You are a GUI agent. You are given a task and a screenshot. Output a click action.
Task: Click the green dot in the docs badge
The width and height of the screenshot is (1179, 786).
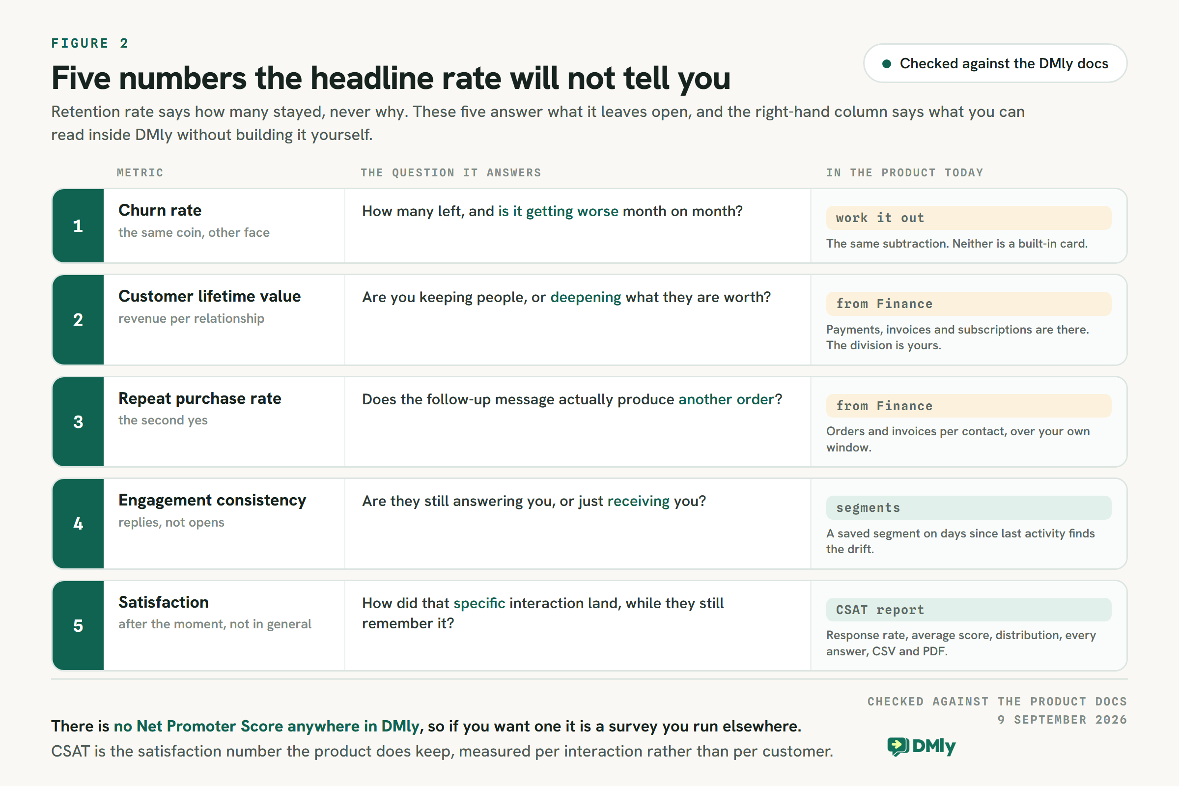(x=886, y=64)
